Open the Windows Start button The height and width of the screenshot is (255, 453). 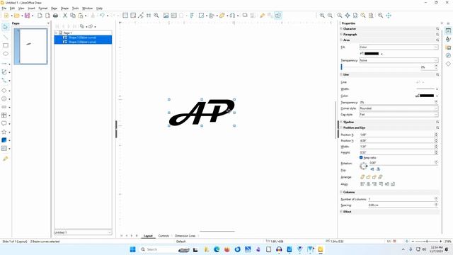(133, 249)
